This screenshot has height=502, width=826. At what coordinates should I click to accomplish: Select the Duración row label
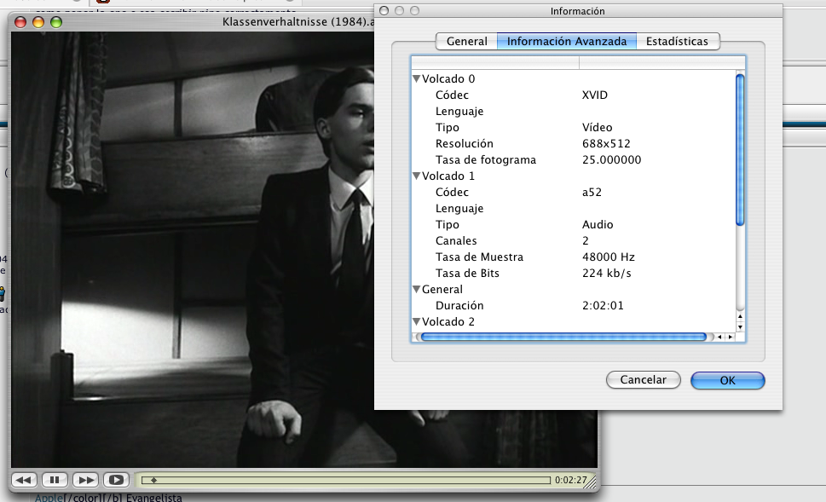pyautogui.click(x=459, y=305)
